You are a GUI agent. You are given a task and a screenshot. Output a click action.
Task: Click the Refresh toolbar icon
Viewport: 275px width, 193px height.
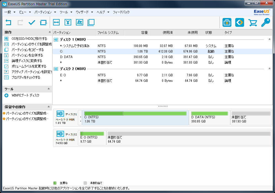43,22
